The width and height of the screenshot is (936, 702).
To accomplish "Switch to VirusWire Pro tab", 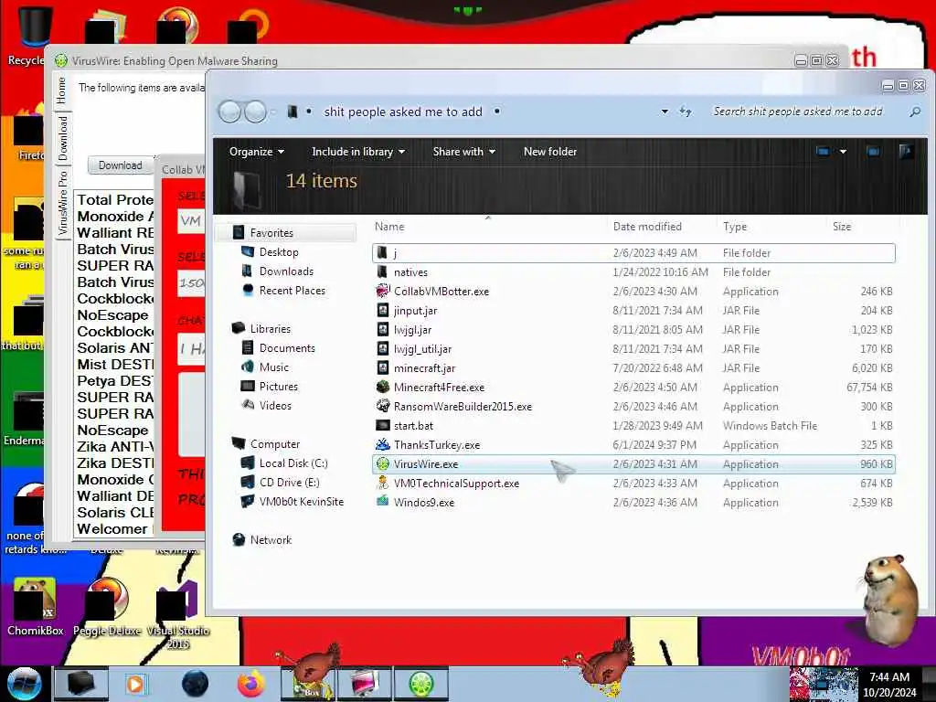I will pos(63,202).
